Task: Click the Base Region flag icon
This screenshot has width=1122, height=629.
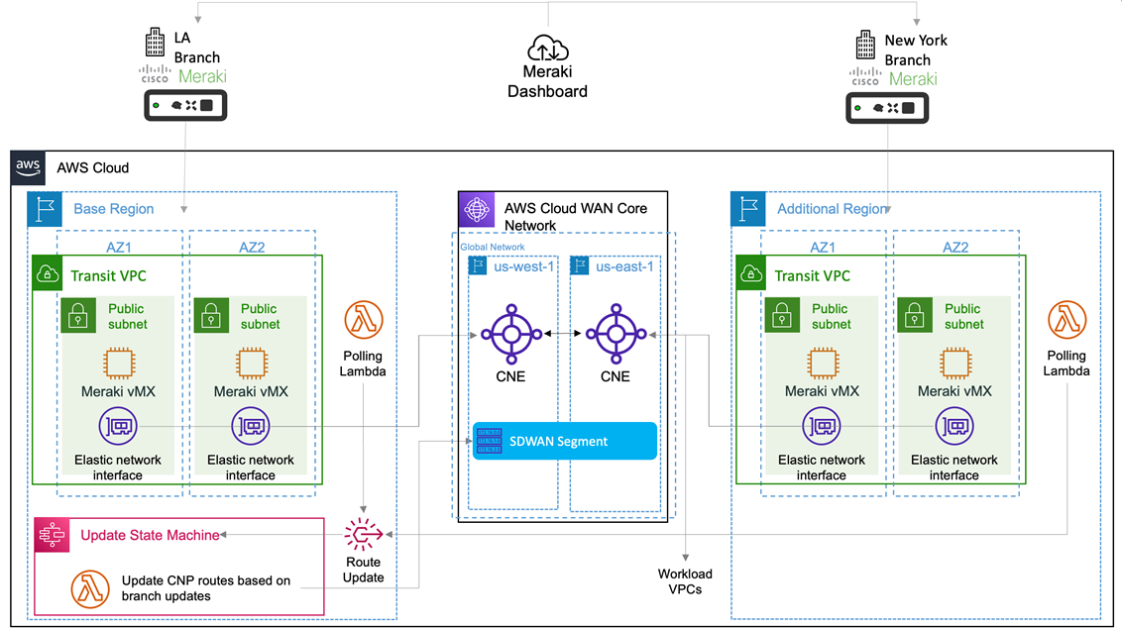Action: pyautogui.click(x=45, y=209)
